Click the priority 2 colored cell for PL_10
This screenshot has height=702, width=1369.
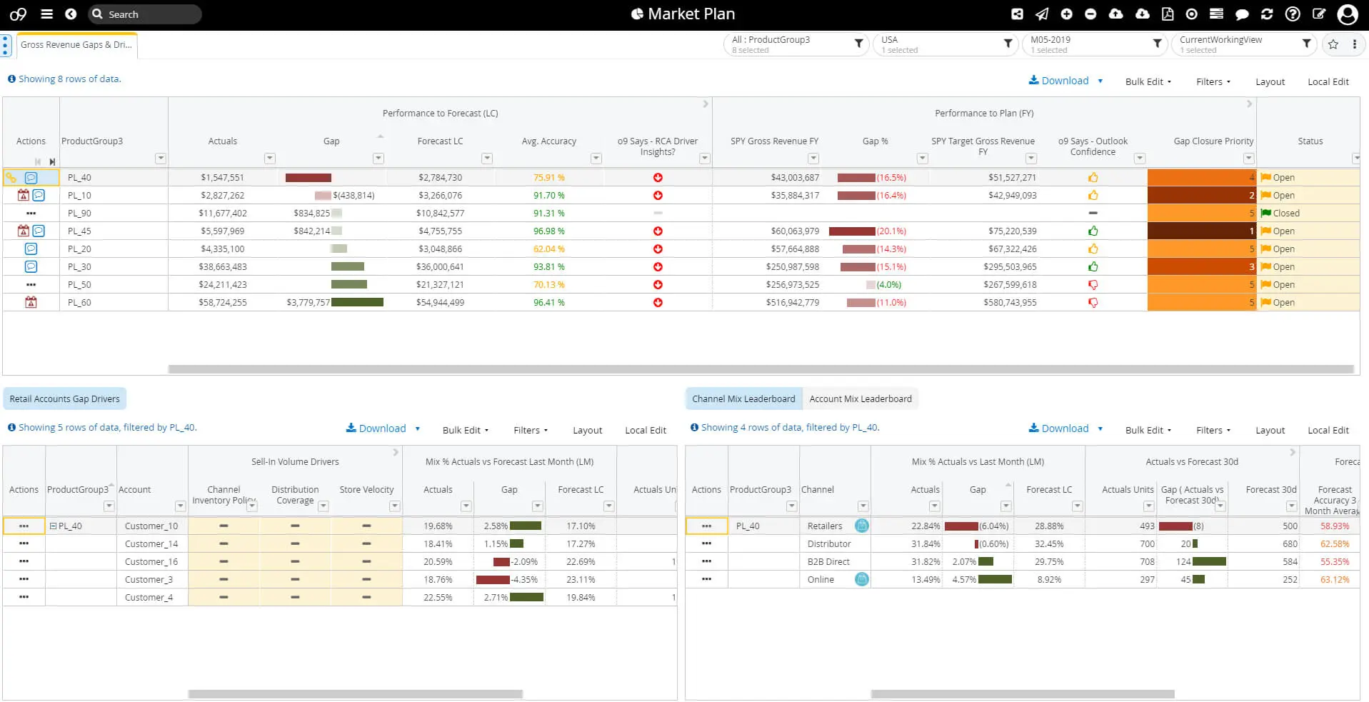(x=1201, y=195)
